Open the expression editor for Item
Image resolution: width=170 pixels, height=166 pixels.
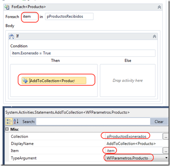[x=166, y=150]
